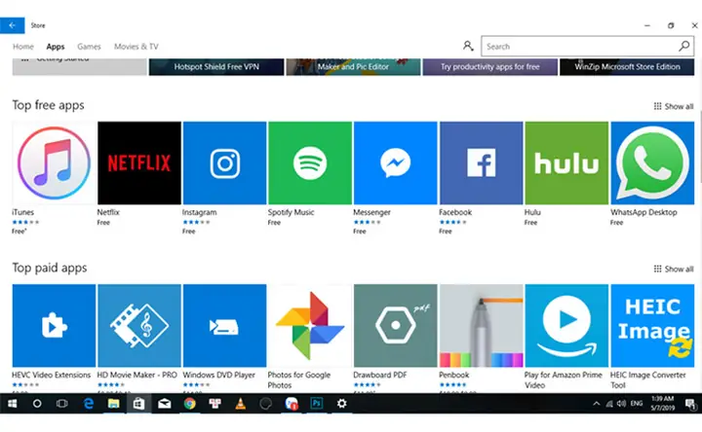The image size is (702, 432).
Task: Click the Top paid apps heading
Action: [x=50, y=268]
